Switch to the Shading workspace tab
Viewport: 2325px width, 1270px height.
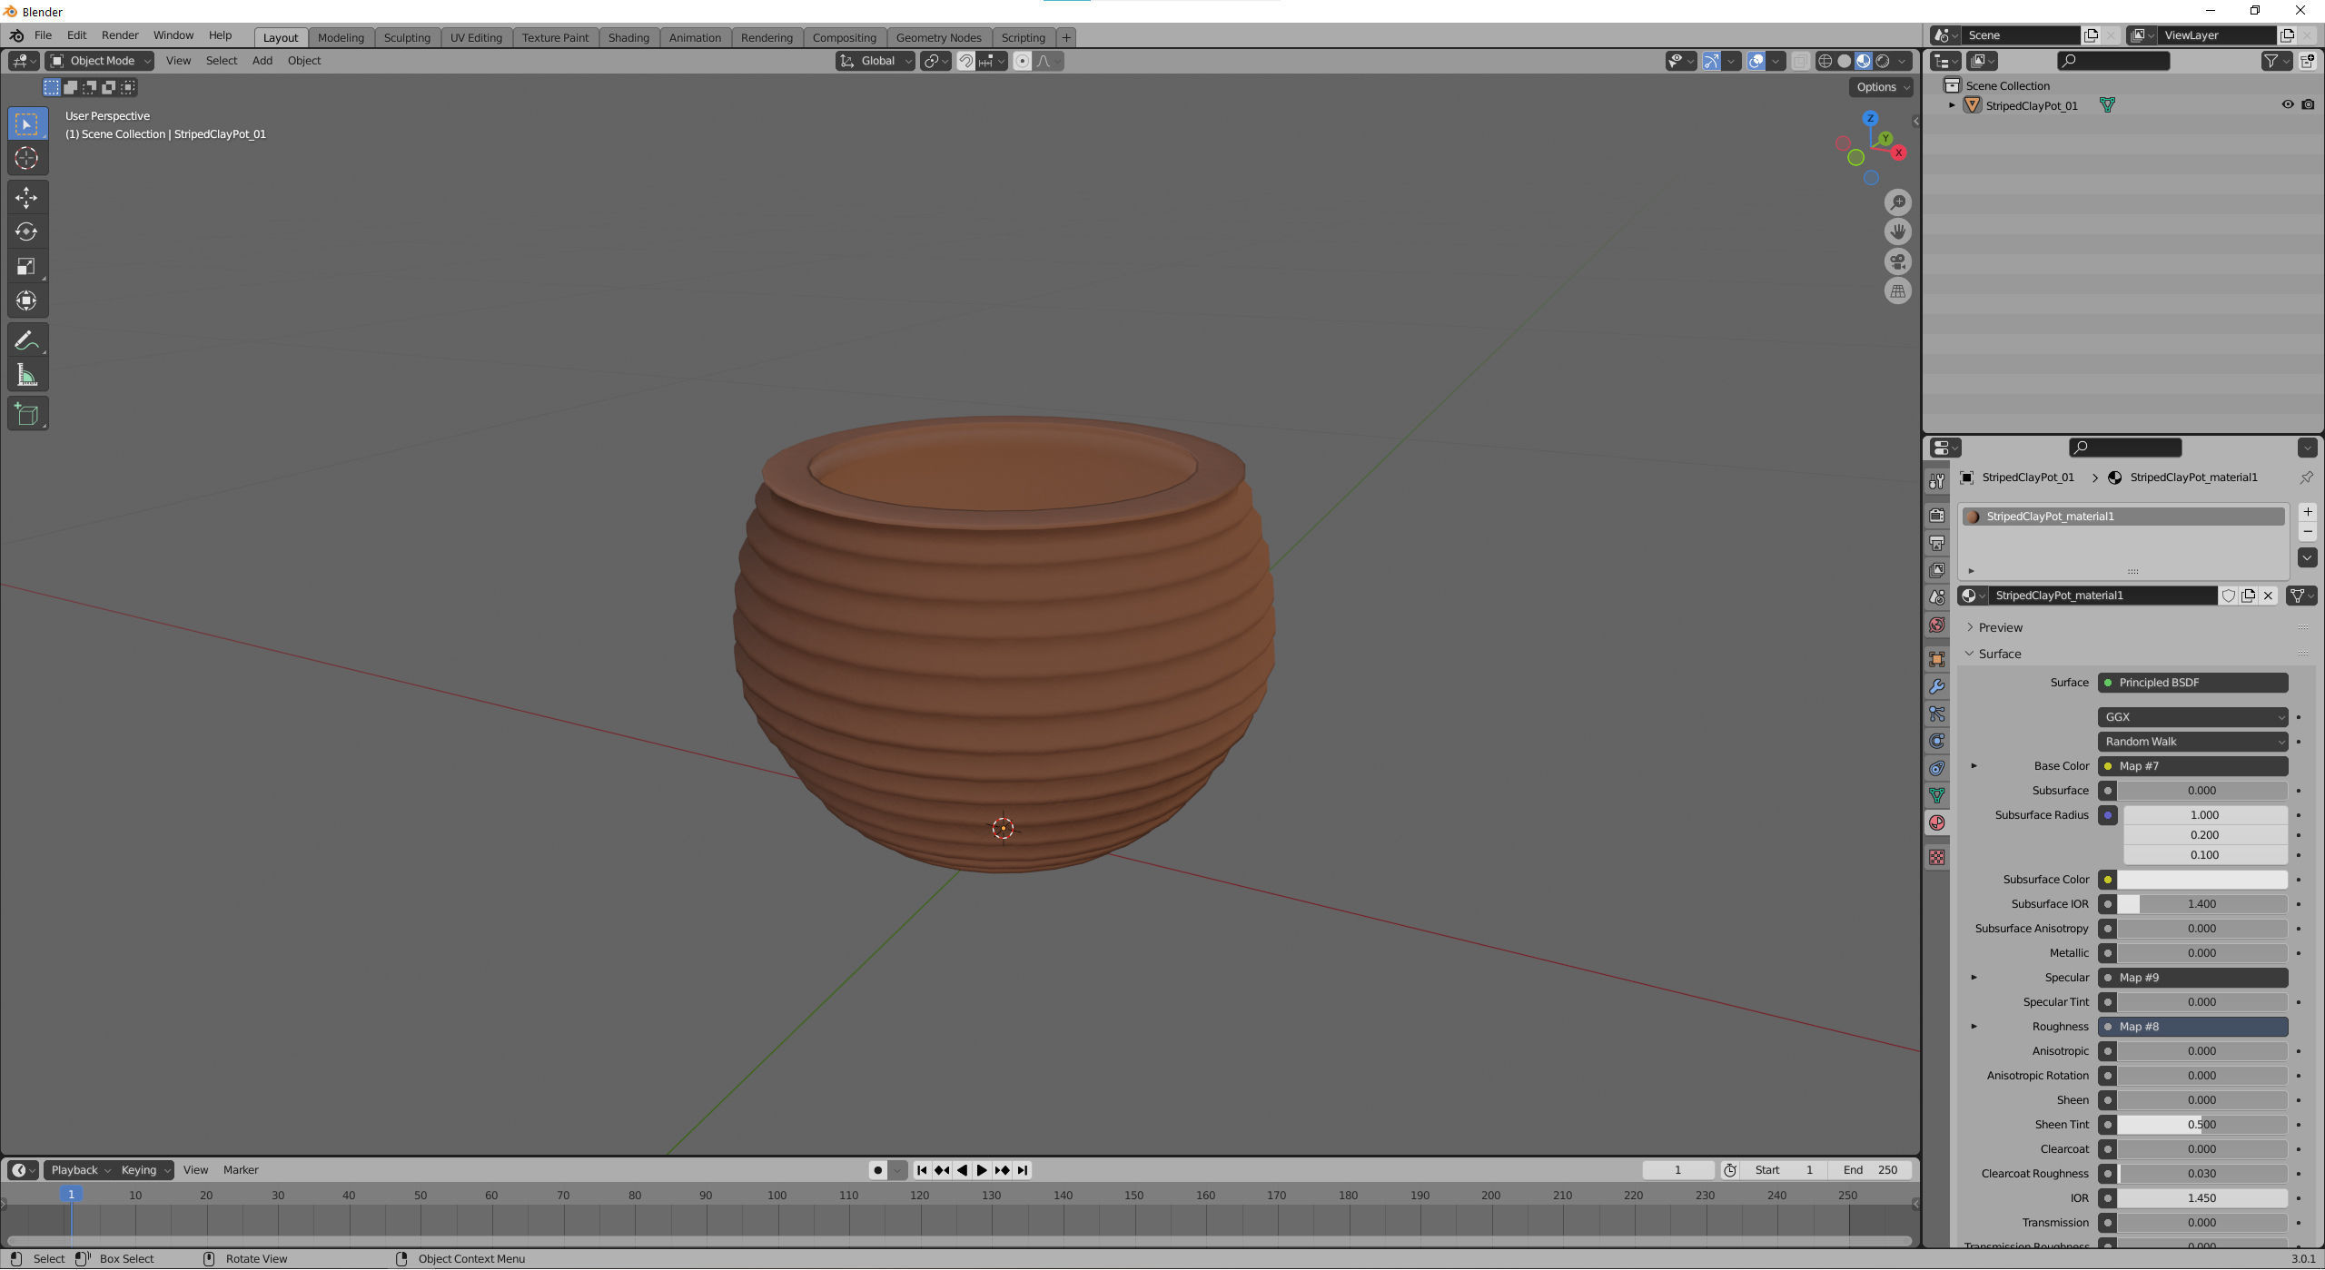pyautogui.click(x=628, y=37)
